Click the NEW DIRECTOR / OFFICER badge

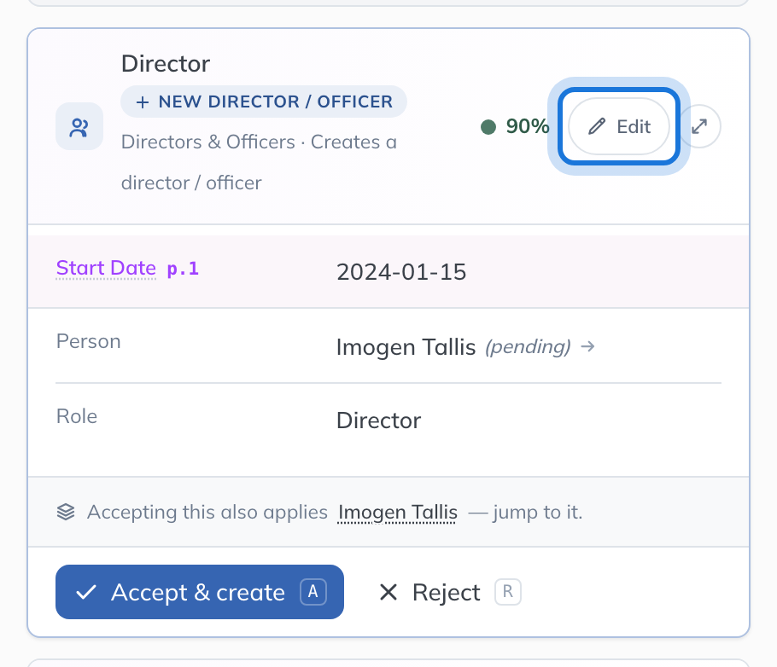point(264,101)
